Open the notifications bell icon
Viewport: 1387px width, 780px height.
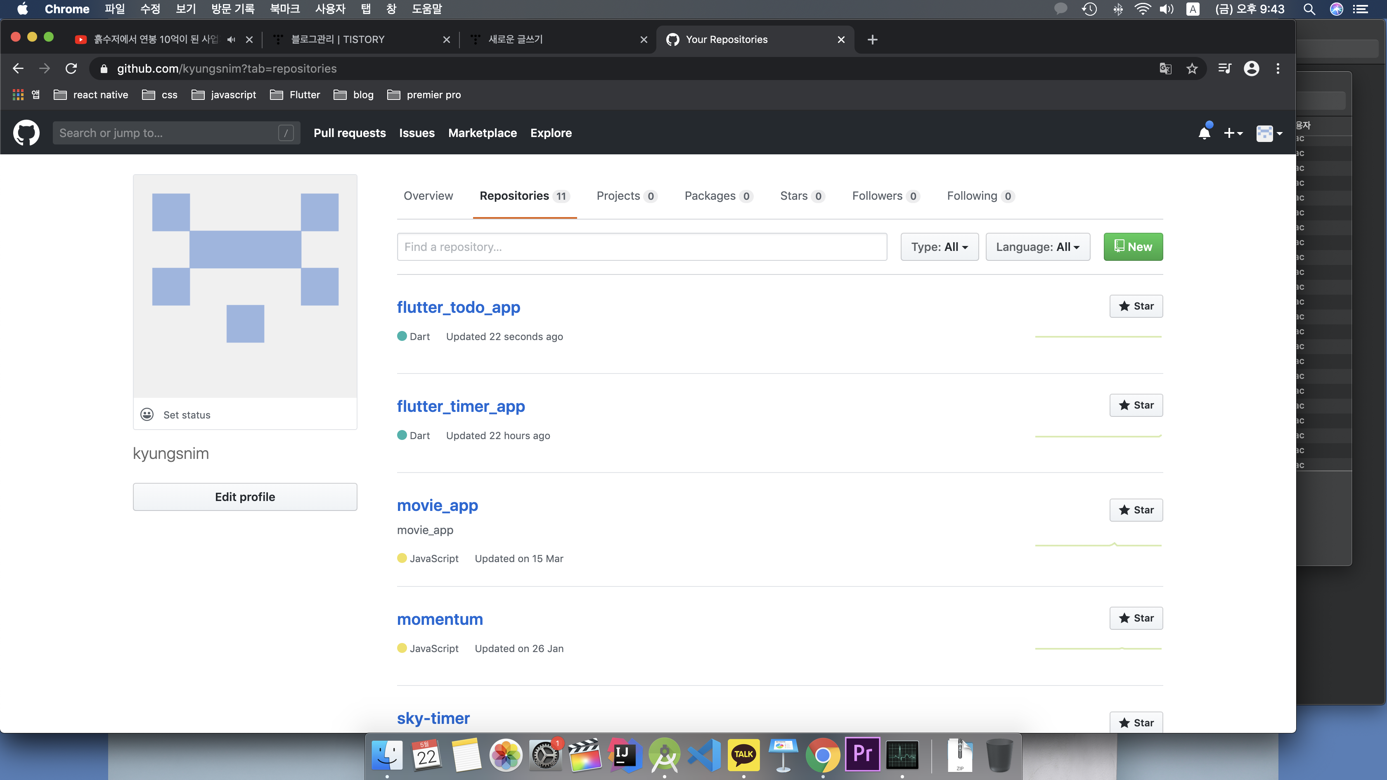1204,133
